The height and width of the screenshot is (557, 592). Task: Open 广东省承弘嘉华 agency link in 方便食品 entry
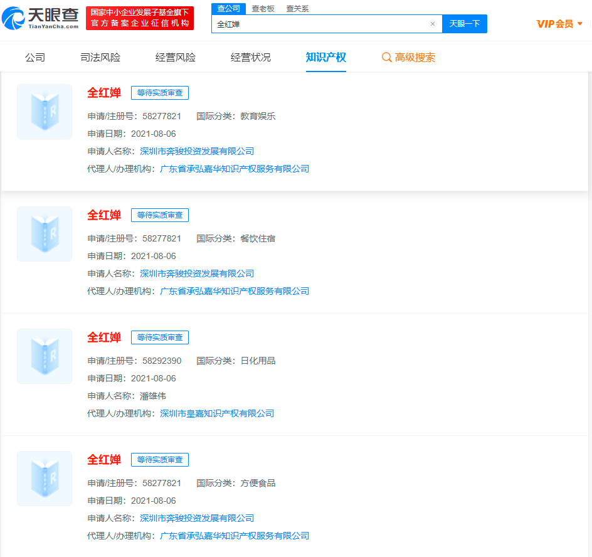click(x=235, y=536)
